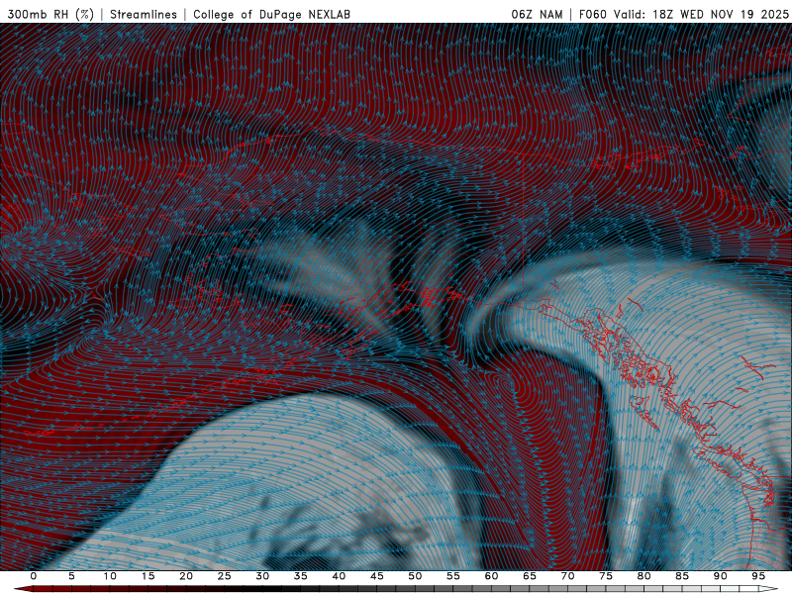Click the colorbar label "0"
The image size is (792, 594).
(34, 576)
